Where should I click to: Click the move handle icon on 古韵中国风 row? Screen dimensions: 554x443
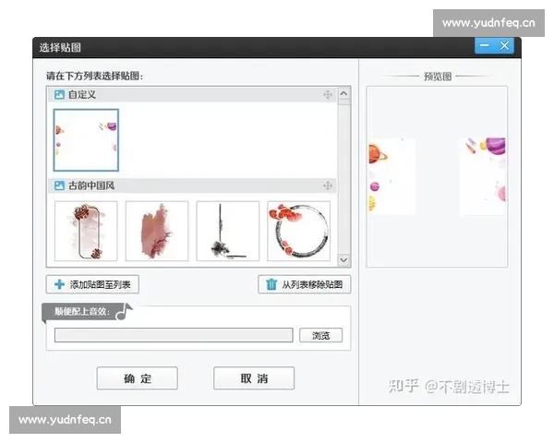328,186
